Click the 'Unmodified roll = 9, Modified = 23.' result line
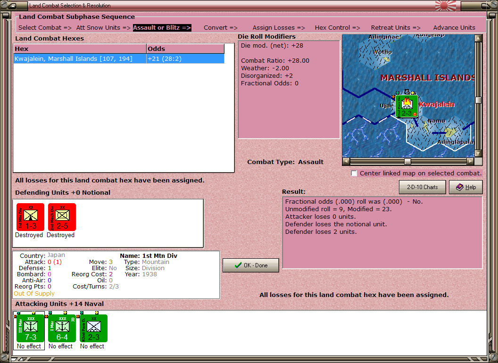The image size is (498, 363). pyautogui.click(x=338, y=209)
